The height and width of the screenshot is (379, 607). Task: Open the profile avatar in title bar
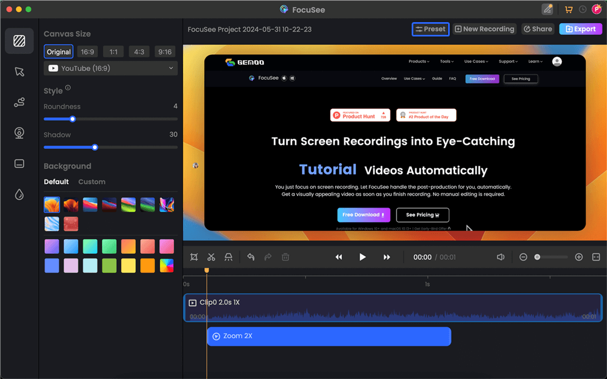coord(597,9)
